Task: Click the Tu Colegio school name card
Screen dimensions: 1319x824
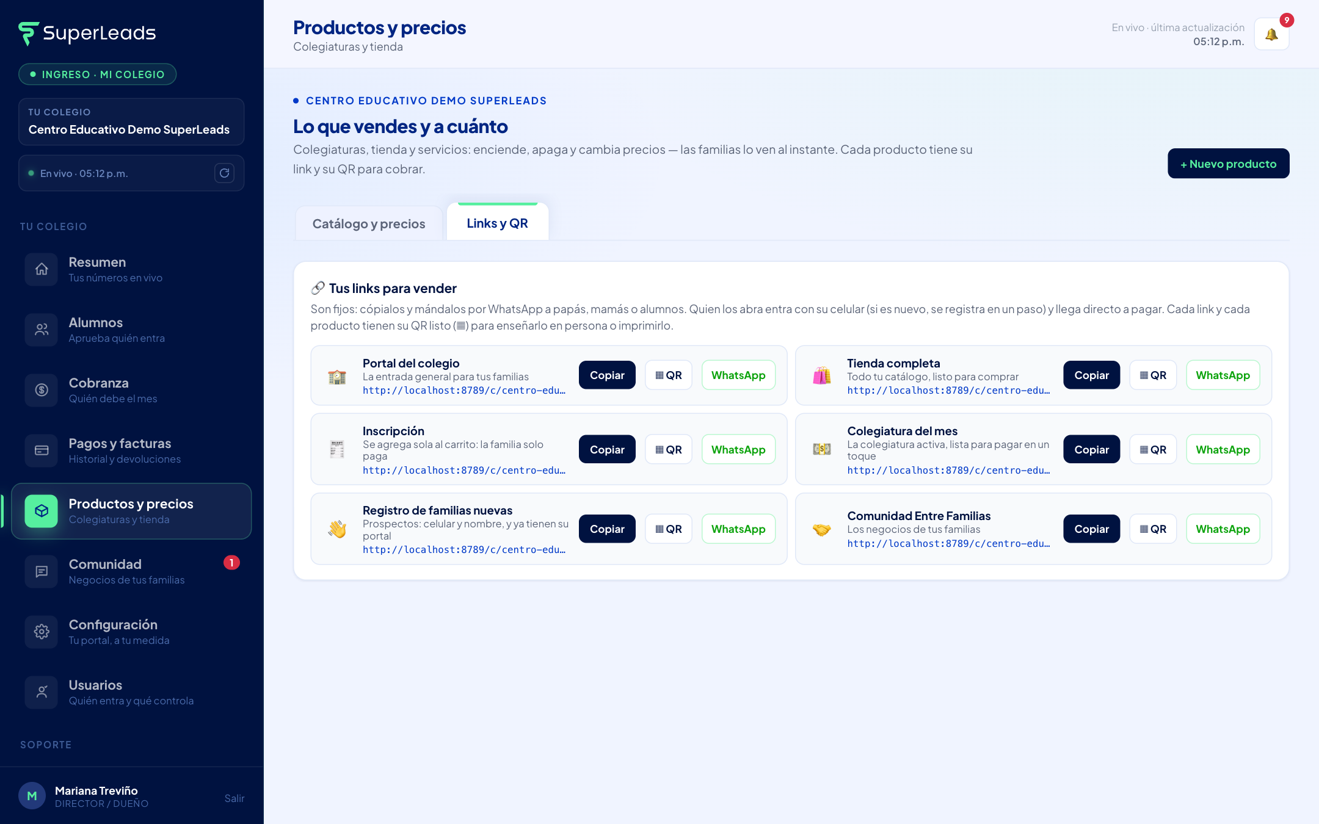Action: [x=131, y=121]
